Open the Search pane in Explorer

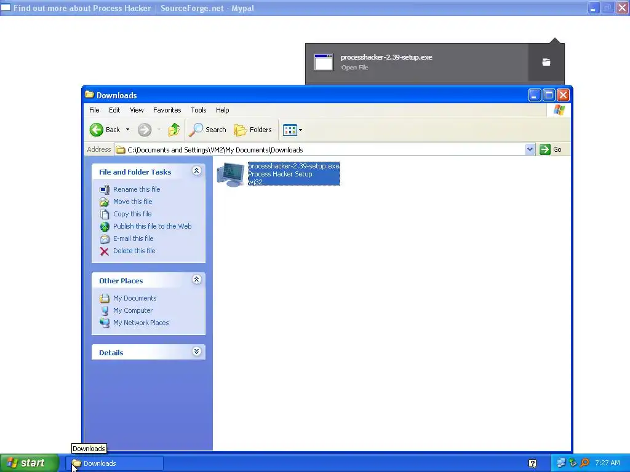click(x=207, y=130)
